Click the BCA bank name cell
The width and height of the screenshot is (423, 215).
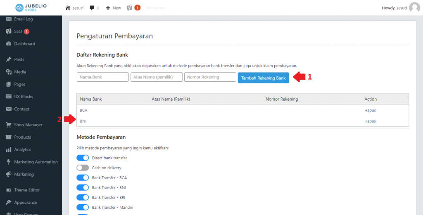(x=83, y=110)
